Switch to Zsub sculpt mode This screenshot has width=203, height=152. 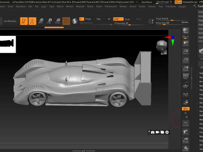(127, 19)
